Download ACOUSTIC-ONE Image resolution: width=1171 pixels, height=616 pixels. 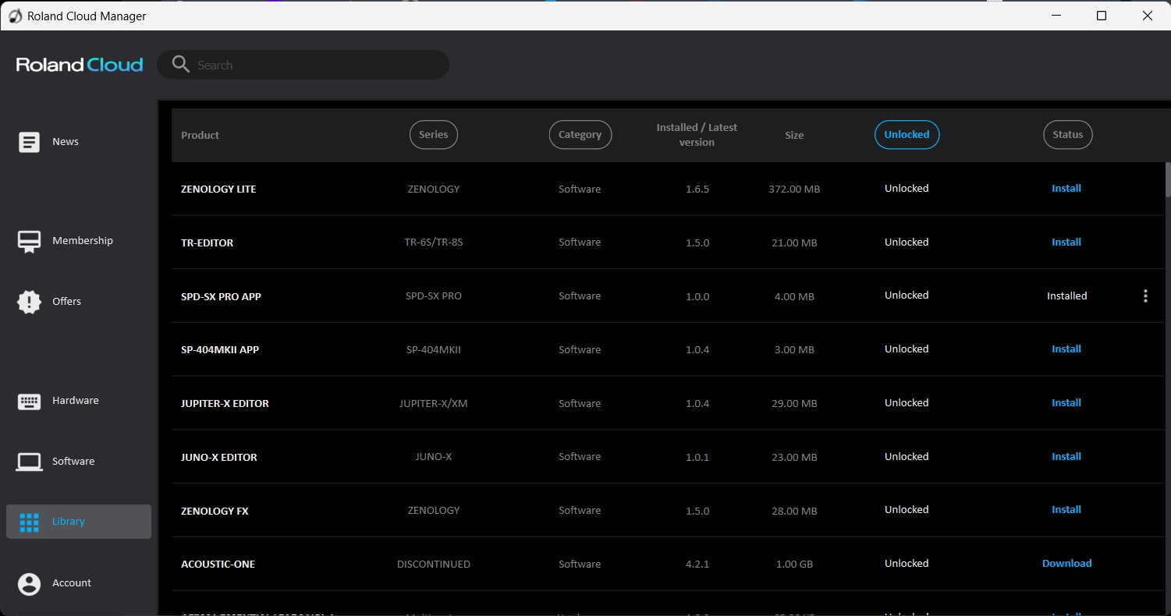pyautogui.click(x=1066, y=564)
